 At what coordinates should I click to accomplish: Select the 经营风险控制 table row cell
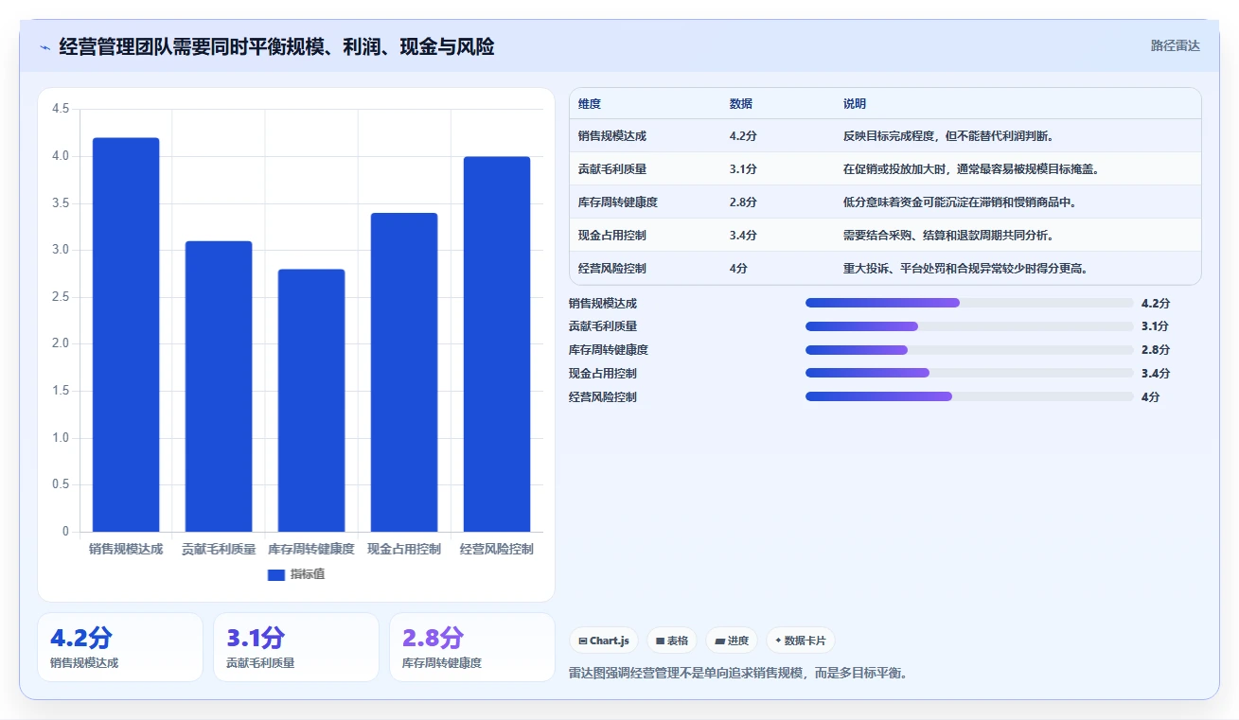pyautogui.click(x=612, y=269)
